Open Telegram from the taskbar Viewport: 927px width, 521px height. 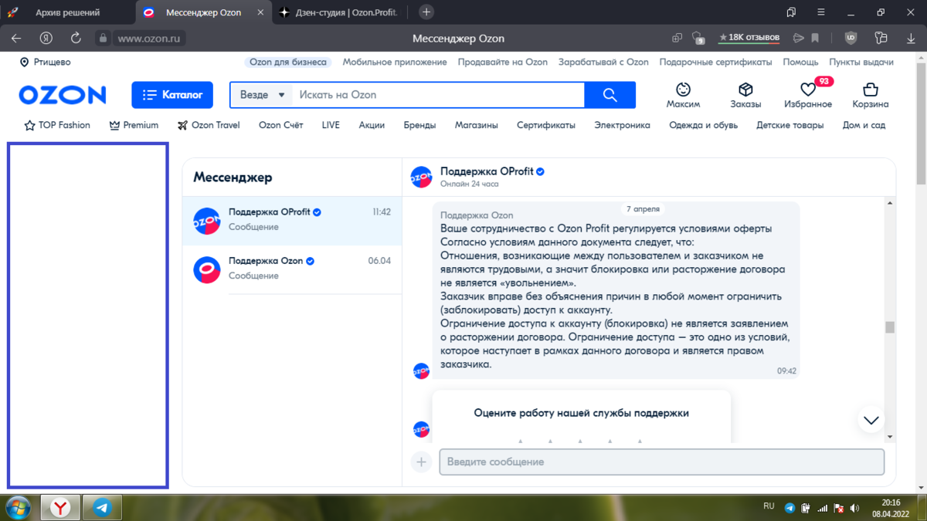(x=102, y=507)
